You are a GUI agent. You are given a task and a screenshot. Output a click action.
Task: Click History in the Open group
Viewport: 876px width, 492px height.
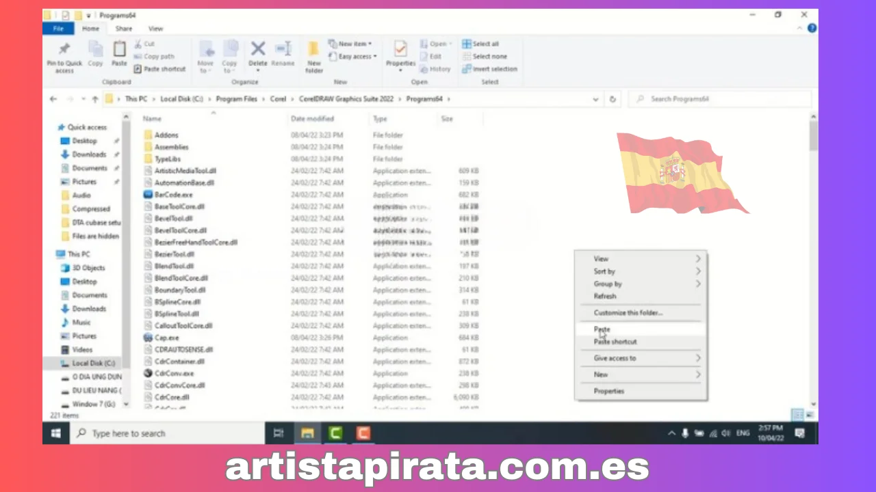tap(435, 69)
